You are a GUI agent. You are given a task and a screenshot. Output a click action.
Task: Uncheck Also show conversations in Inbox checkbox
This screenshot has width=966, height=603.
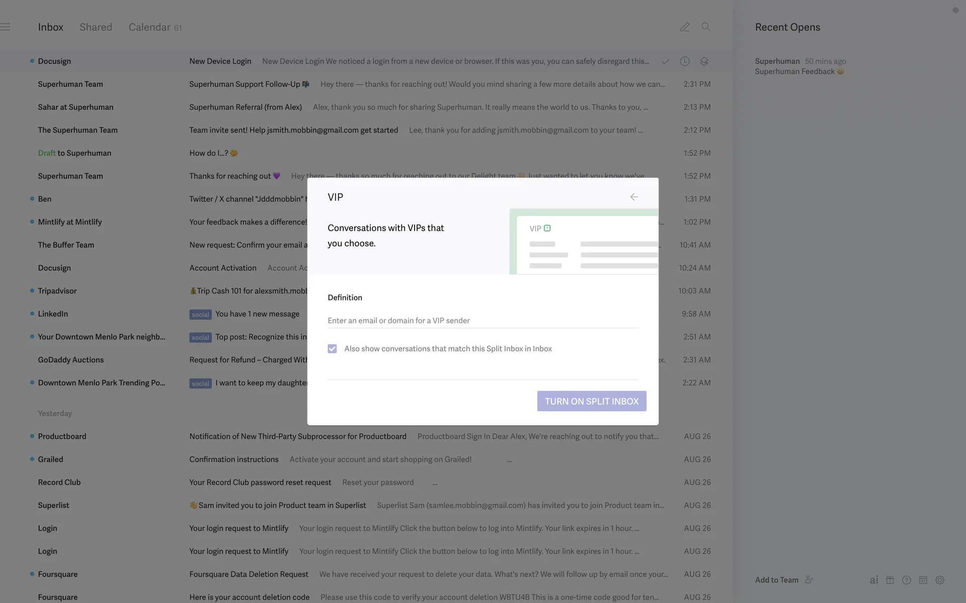[x=332, y=349]
